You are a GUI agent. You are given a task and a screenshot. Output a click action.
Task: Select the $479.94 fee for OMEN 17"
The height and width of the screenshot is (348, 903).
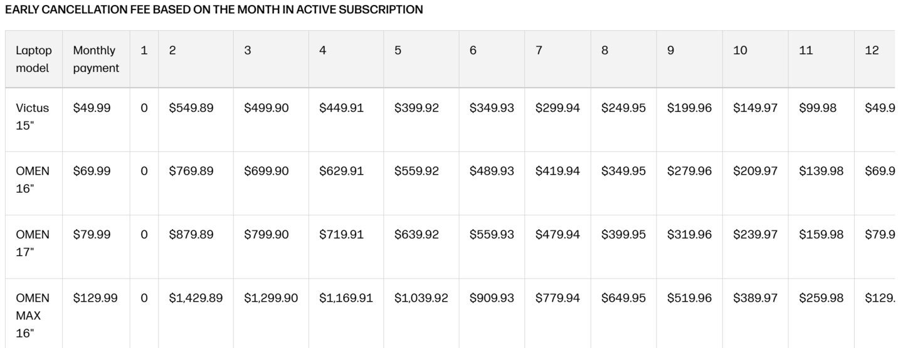(557, 234)
